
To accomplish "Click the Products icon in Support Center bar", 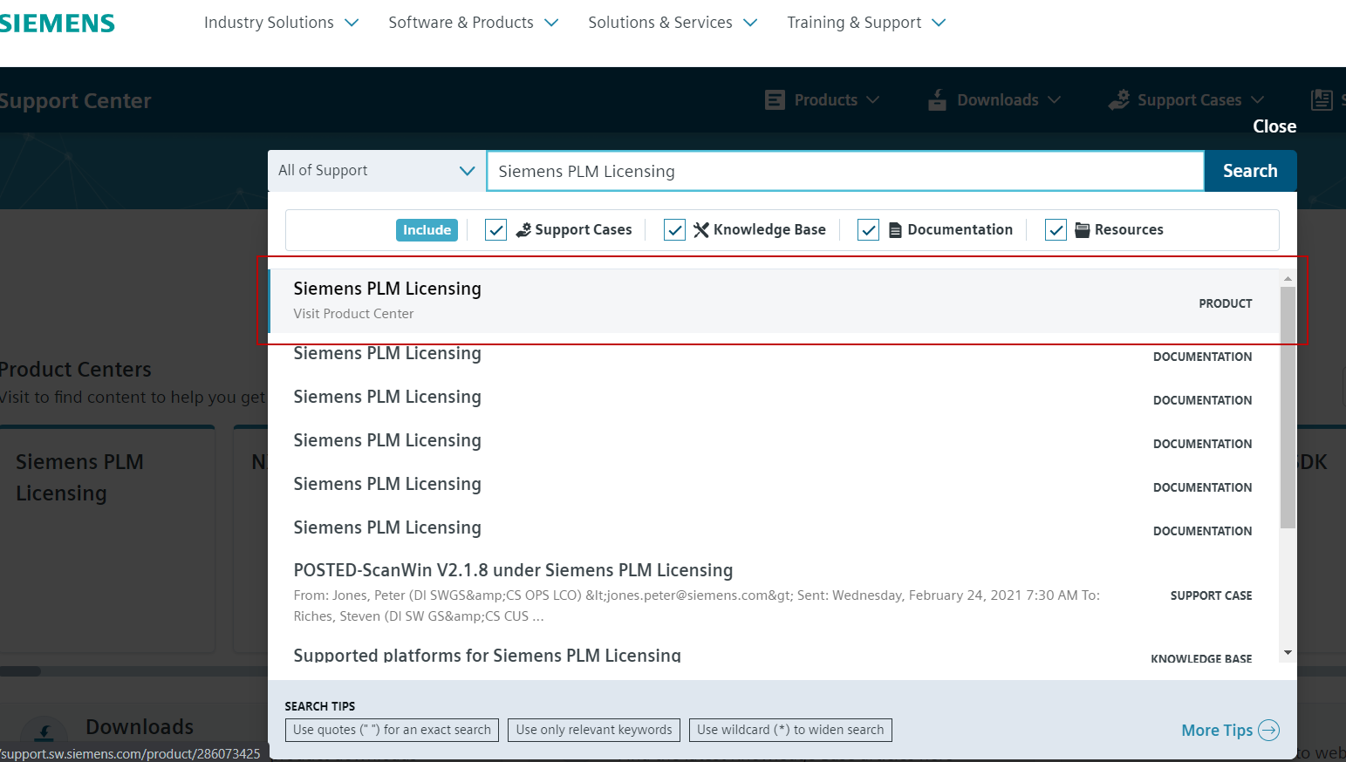I will pos(775,99).
